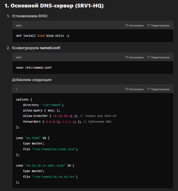178x191 pixels.
Task: Place cursor on "nano /etc/named.conf" code line
Action: (x=34, y=67)
